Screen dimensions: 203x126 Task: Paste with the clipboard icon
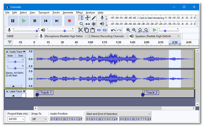[x=92, y=30]
